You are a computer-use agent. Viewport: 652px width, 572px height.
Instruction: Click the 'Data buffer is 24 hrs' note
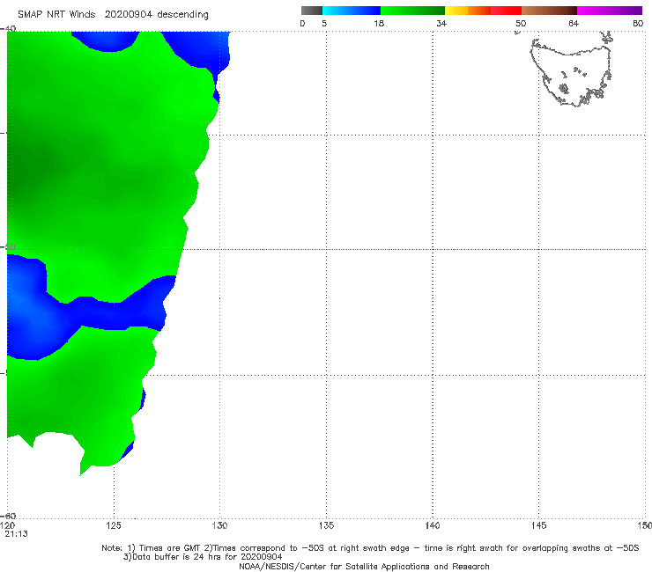(x=203, y=557)
